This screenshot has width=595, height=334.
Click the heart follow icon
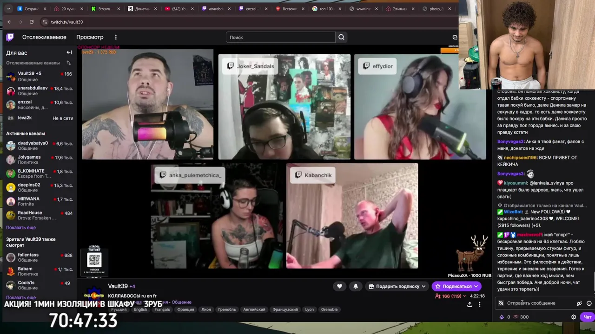[x=339, y=286]
